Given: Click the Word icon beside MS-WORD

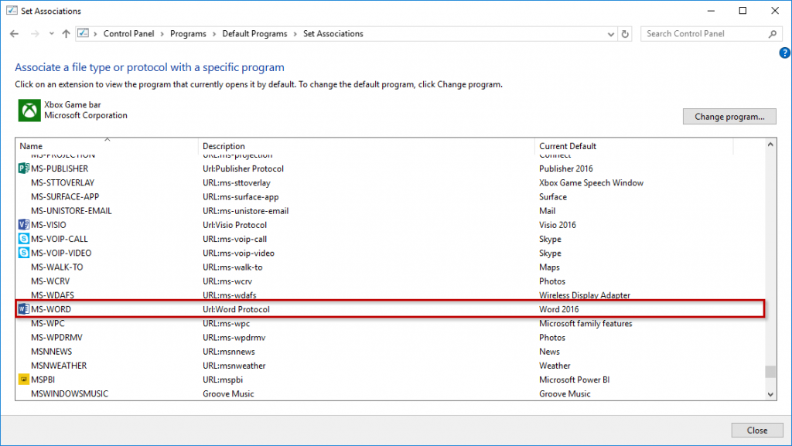Looking at the screenshot, I should click(22, 309).
